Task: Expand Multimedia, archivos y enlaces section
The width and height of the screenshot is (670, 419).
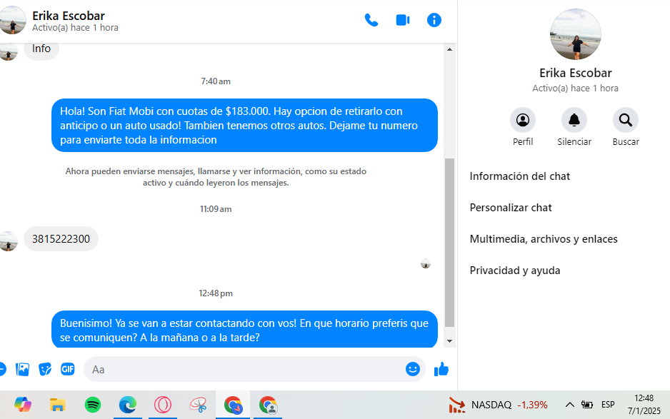Action: click(544, 238)
